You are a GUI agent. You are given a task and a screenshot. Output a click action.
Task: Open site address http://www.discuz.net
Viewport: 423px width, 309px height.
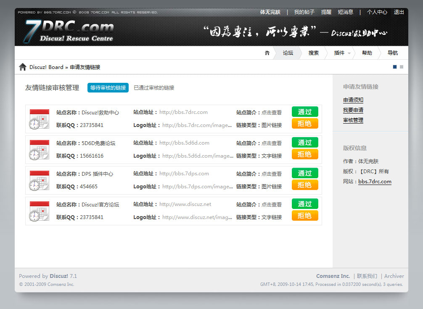coord(185,204)
